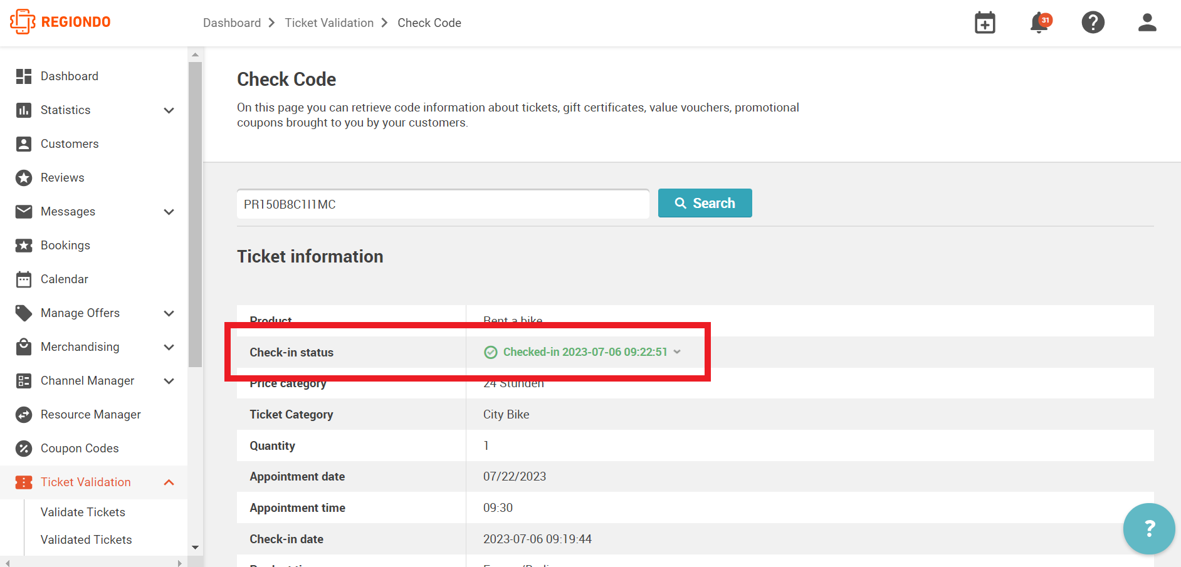Expand the Merchandising submenu chevron
This screenshot has height=567, width=1181.
(169, 347)
